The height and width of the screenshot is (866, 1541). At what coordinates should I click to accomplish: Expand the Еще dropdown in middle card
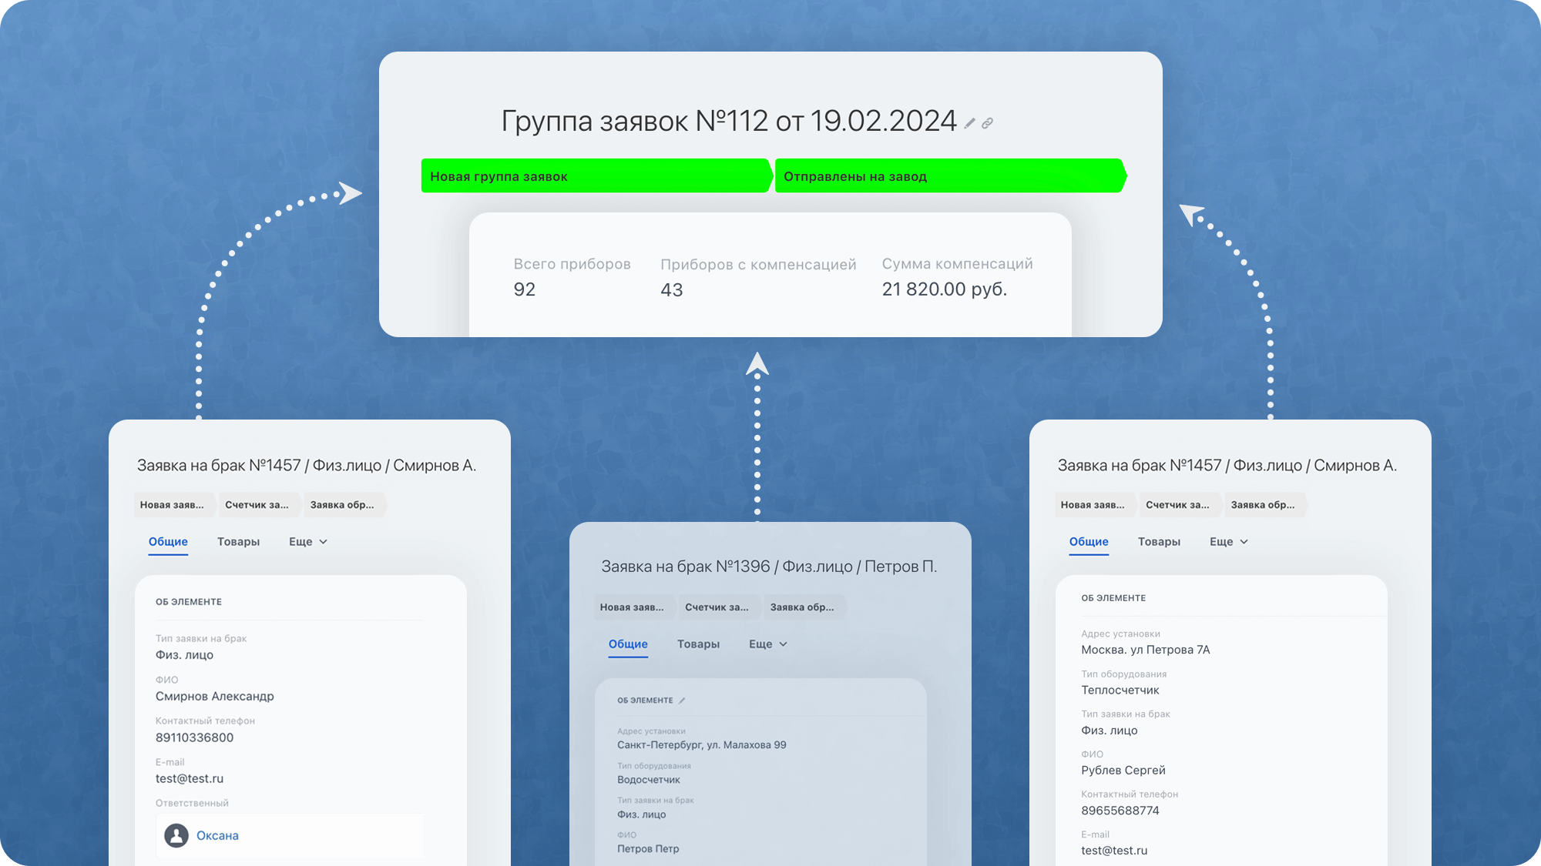point(768,644)
